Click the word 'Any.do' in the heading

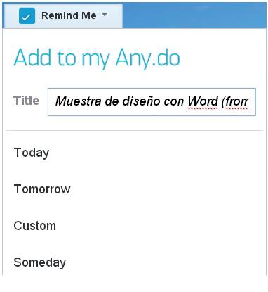point(148,58)
